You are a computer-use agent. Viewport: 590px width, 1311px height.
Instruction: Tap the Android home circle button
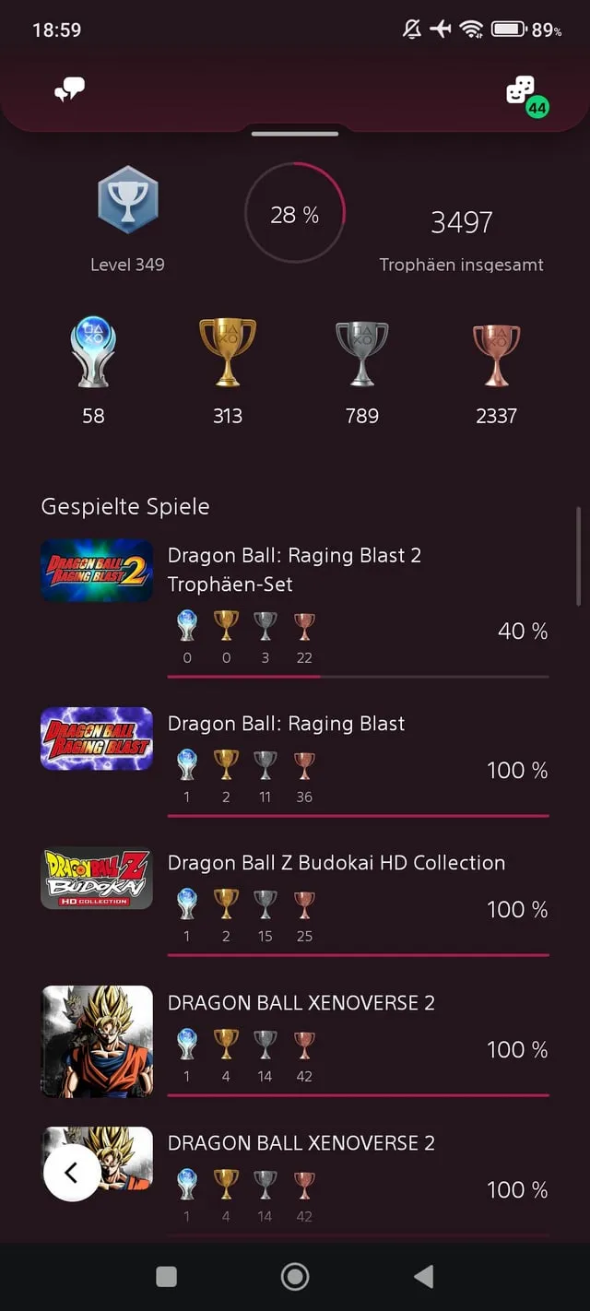294,1276
